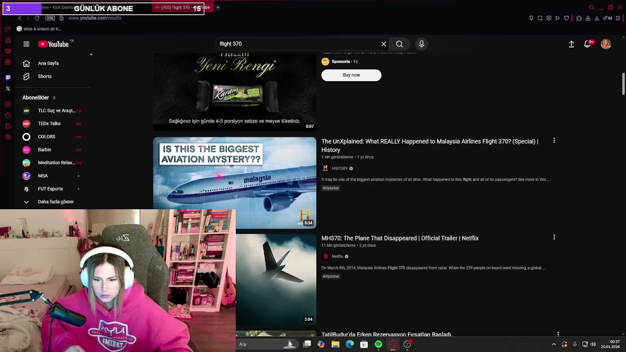The width and height of the screenshot is (626, 352).
Task: Click the www.youtube.com/results address bar
Action: [95, 18]
